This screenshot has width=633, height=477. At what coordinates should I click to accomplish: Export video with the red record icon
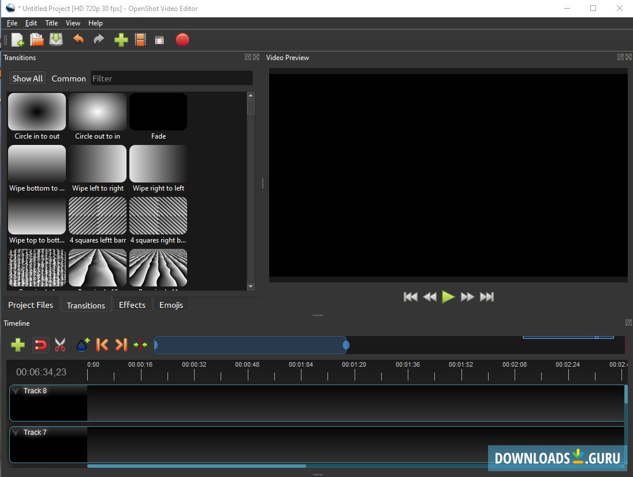183,39
